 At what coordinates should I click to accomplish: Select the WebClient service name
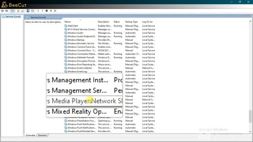(x=73, y=26)
